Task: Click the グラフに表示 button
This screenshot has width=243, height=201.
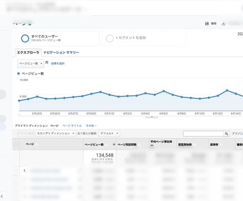Action: tap(26, 133)
